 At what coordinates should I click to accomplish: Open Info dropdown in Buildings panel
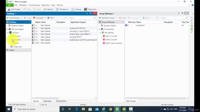pyautogui.click(x=51, y=18)
